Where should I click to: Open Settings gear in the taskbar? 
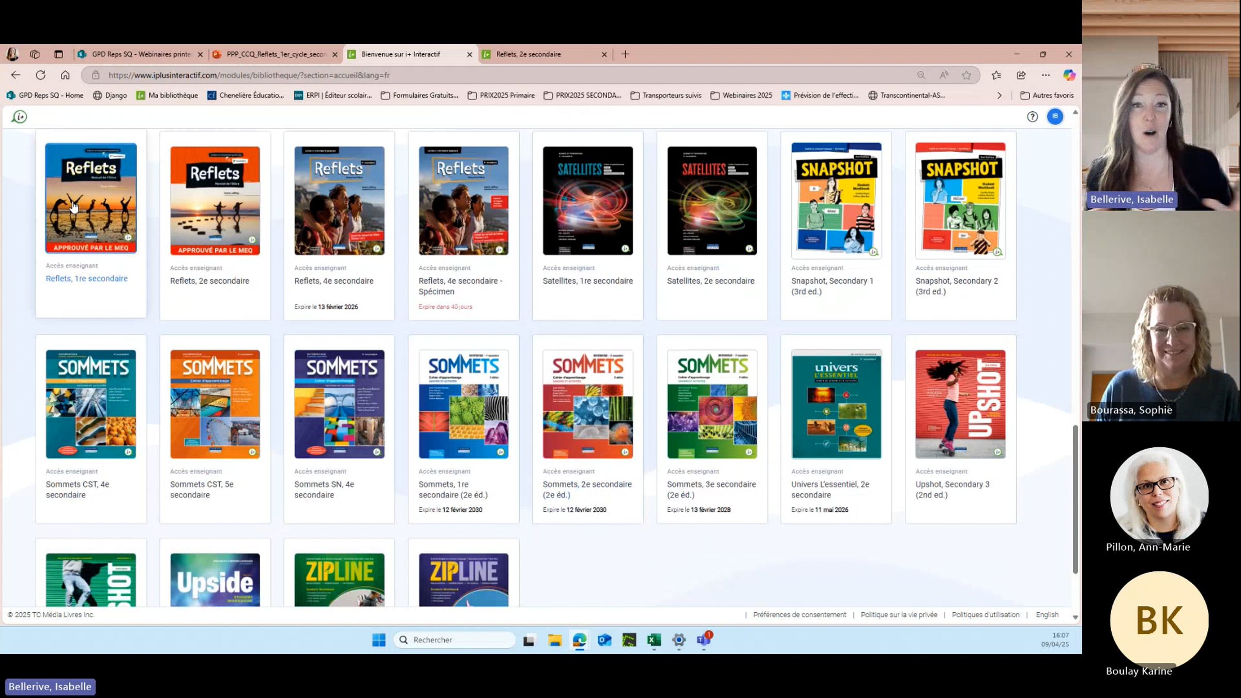point(679,640)
